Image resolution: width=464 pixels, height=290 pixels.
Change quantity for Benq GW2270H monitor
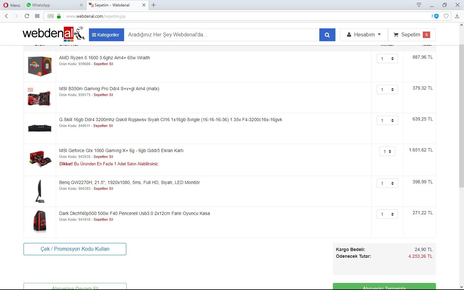point(387,183)
